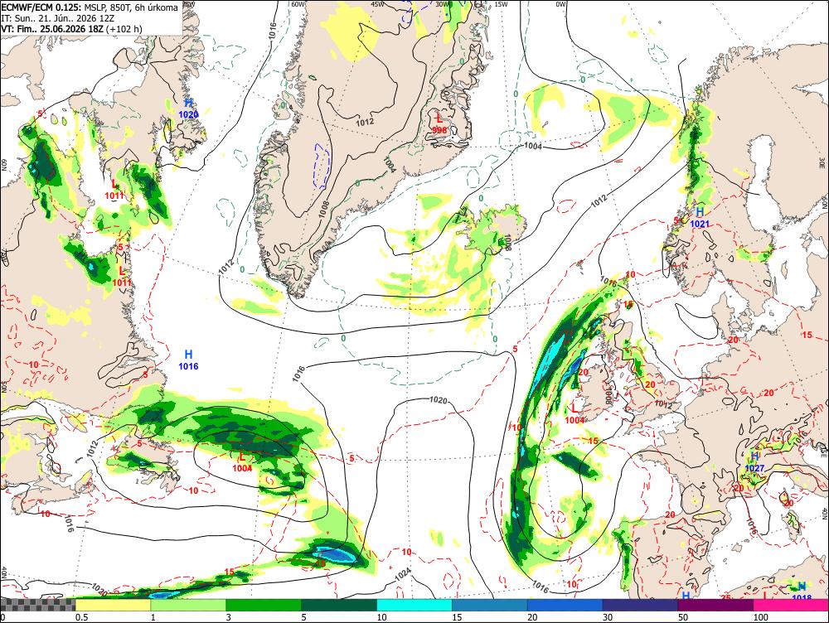
Task: Click the 50 legend scale value
Action: click(683, 617)
